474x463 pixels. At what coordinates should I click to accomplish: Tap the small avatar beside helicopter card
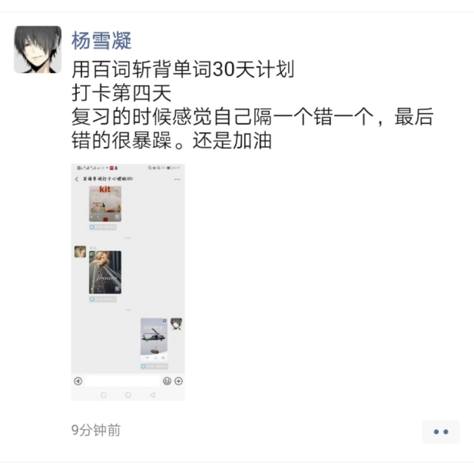[176, 324]
